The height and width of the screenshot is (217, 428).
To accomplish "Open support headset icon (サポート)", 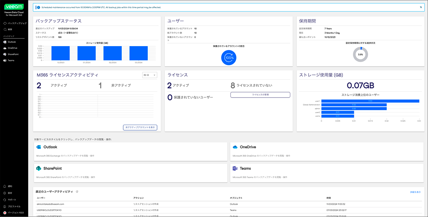I will [4, 200].
